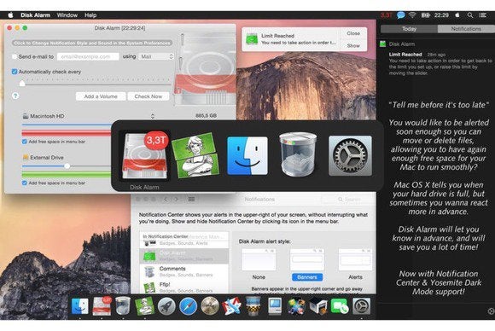Select System Preferences gear in app switcher
The height and width of the screenshot is (331, 495).
[350, 155]
